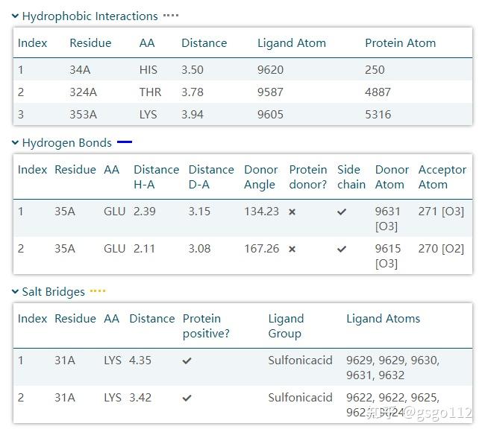Click protein donor cross icon in hydrogen bond row 2
This screenshot has width=485, height=435.
[x=292, y=249]
